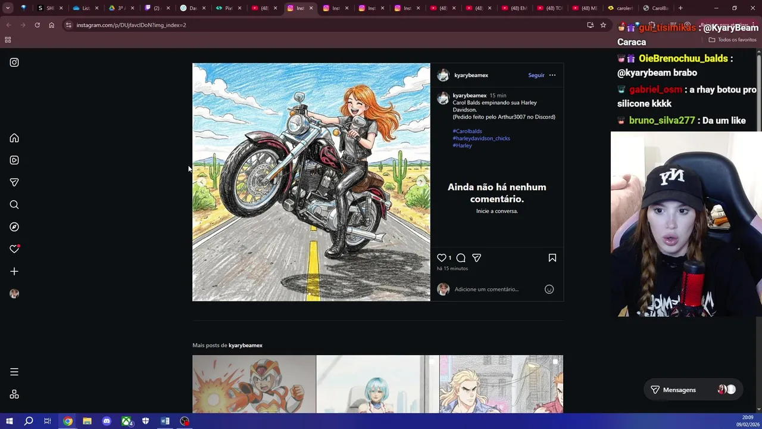The height and width of the screenshot is (429, 762).
Task: Open Word from the taskbar
Action: pos(165,421)
